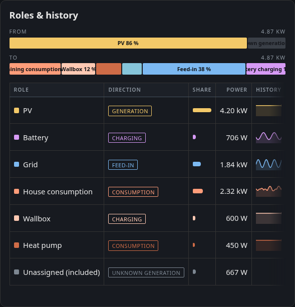Click the Heat pump share bar
Screen dimensions: 295x307
[194, 245]
